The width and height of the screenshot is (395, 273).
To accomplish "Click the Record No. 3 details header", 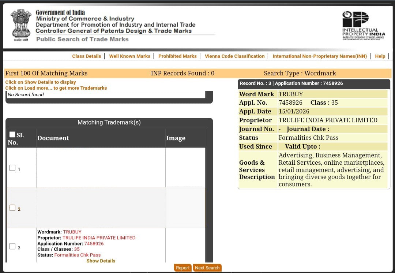I will click(313, 83).
